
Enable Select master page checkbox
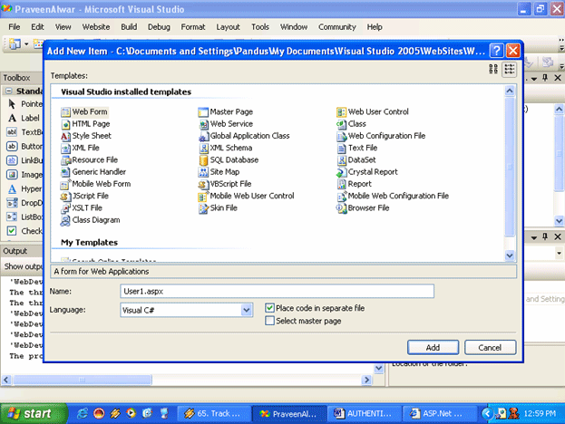click(x=269, y=321)
